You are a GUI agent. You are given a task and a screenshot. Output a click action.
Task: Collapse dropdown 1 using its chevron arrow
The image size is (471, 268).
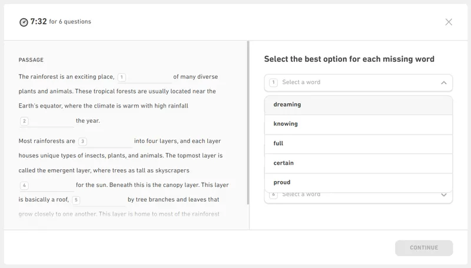tap(443, 83)
